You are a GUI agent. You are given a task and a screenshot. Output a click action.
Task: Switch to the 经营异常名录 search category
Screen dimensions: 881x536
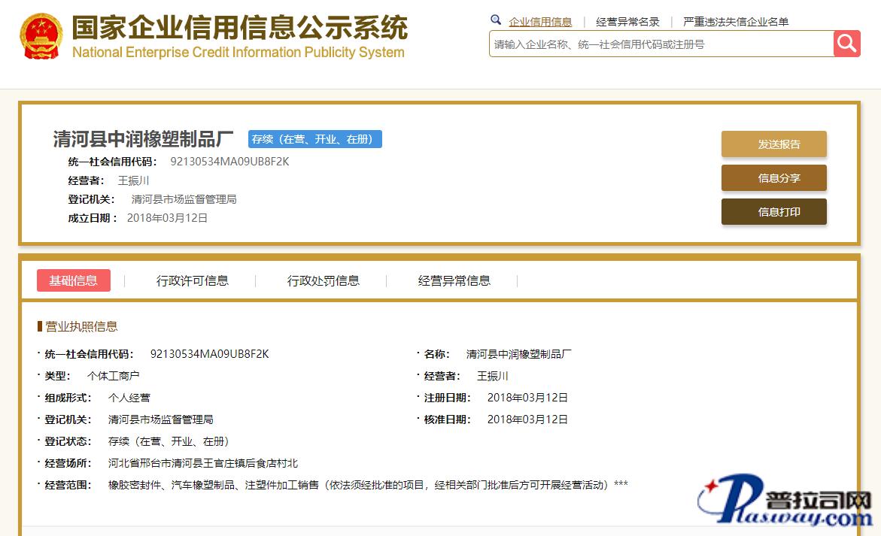(627, 22)
